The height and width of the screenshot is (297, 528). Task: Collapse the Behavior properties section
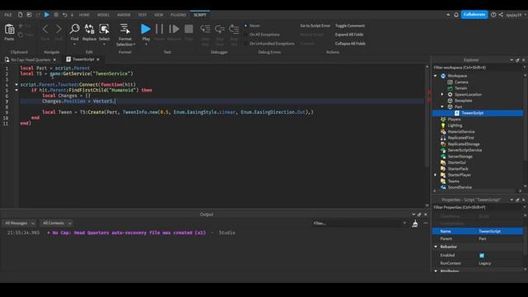436,247
